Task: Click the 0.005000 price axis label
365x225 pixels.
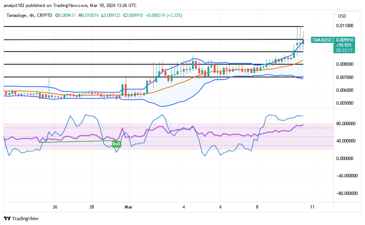Action: 345,103
